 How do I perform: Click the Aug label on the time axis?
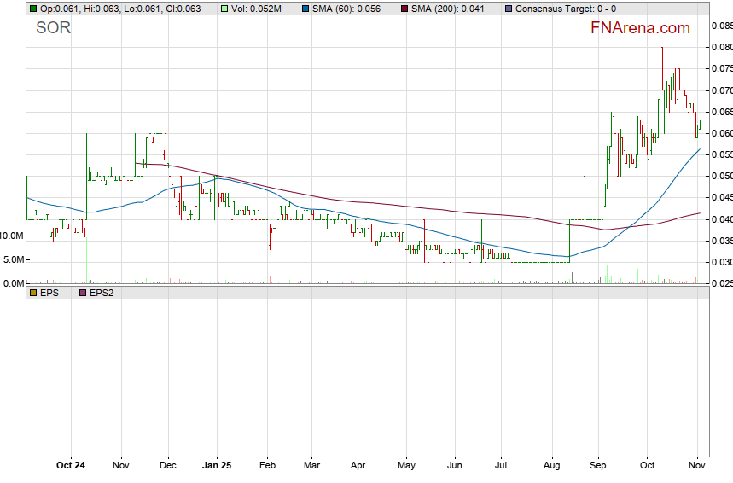click(551, 466)
